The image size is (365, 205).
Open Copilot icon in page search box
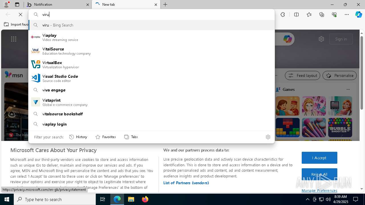287,39
